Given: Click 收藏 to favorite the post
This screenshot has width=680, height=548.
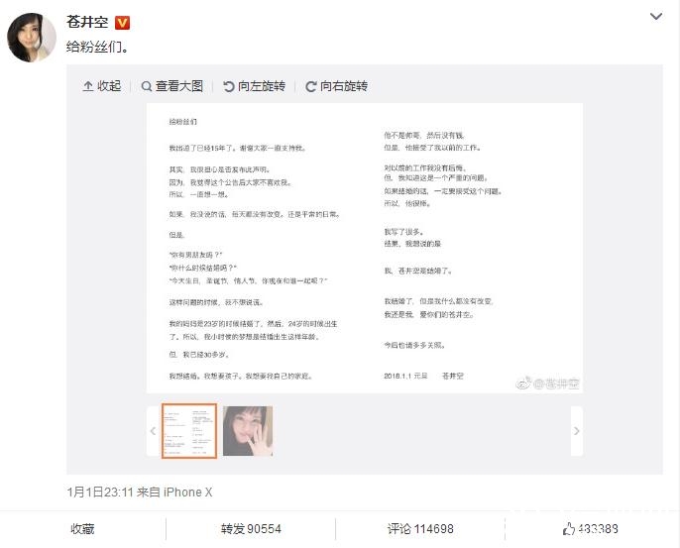Looking at the screenshot, I should (x=82, y=529).
